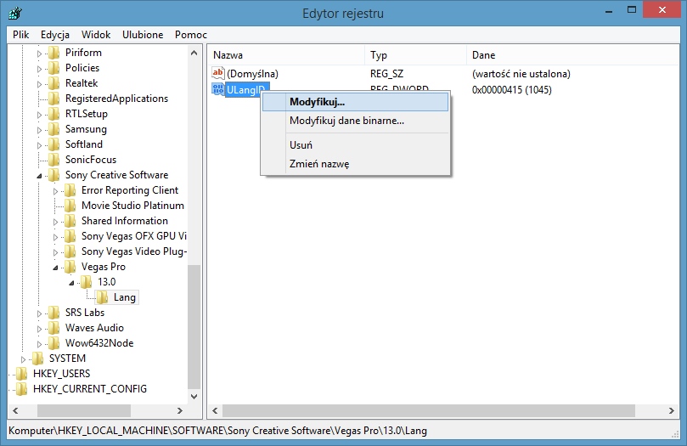The image size is (687, 446).
Task: Choose Modyfikuj dane binarne... context option
Action: (355, 121)
